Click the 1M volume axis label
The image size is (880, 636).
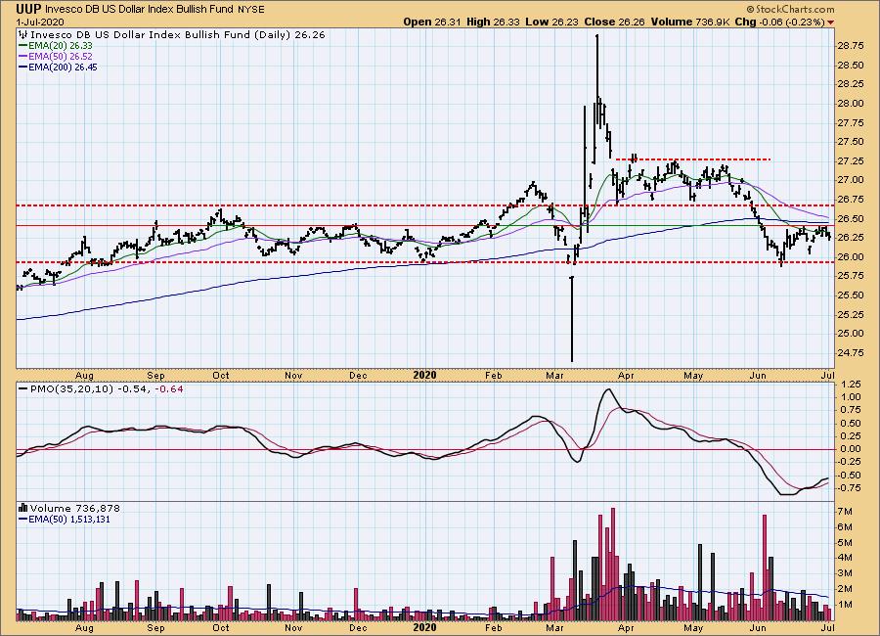click(845, 605)
